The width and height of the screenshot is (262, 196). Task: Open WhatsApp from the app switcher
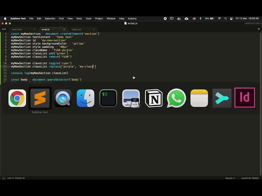click(x=176, y=98)
